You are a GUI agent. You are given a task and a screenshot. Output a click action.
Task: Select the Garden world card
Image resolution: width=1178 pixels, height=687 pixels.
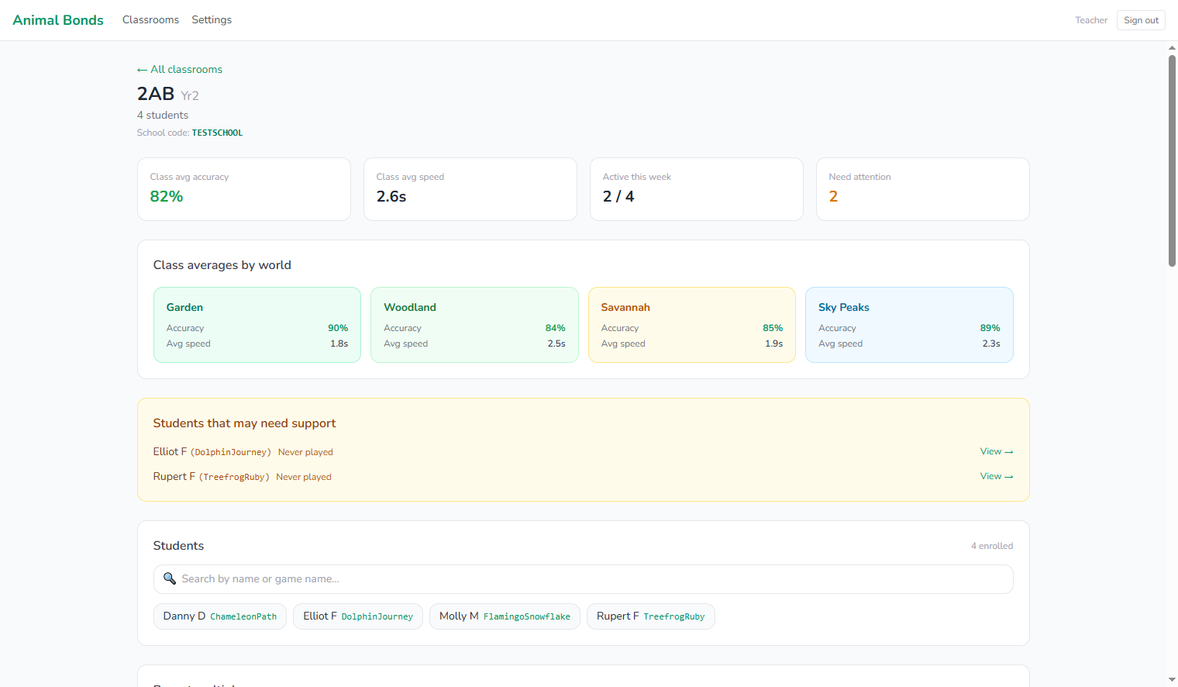click(257, 325)
